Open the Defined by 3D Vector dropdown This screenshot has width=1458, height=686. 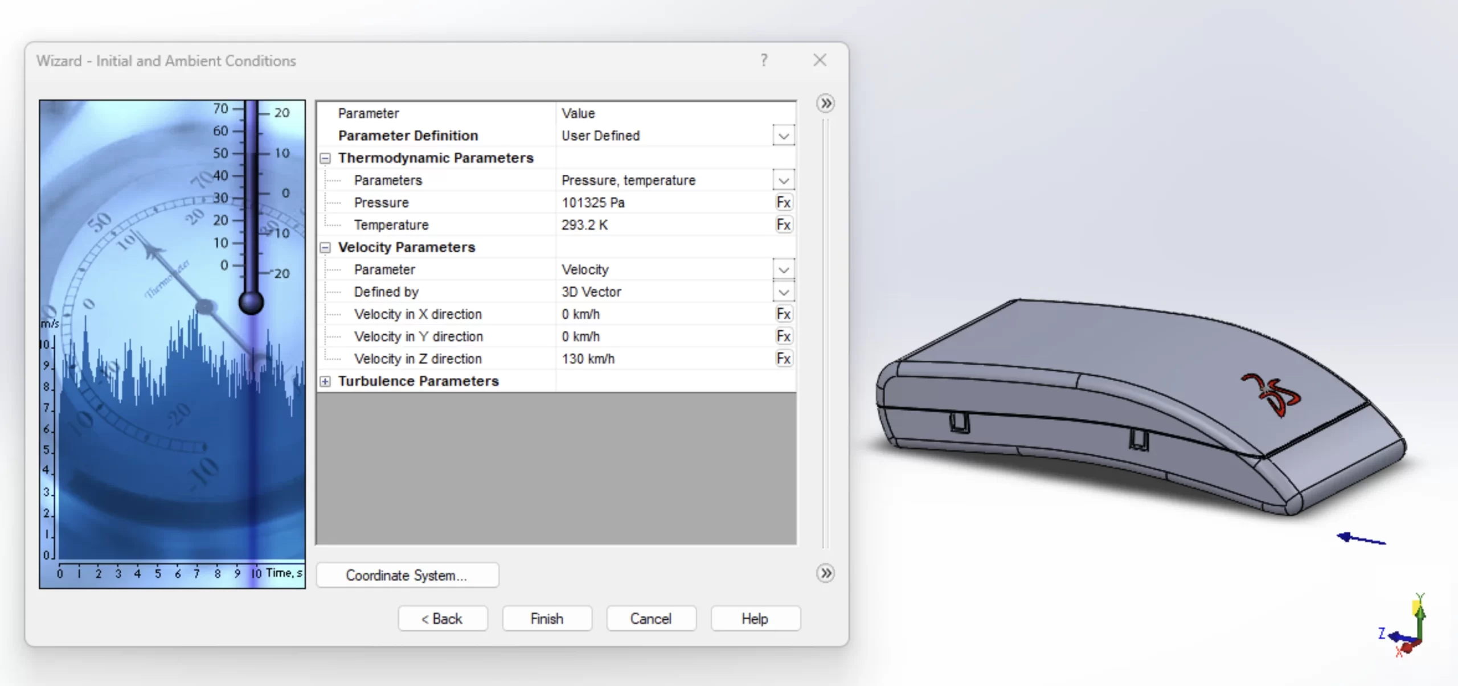tap(783, 292)
